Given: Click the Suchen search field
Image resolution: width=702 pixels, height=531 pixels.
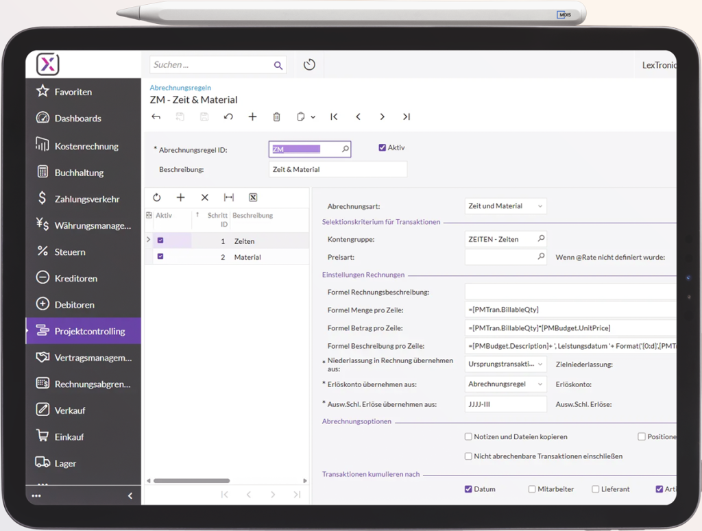Looking at the screenshot, I should pos(211,65).
